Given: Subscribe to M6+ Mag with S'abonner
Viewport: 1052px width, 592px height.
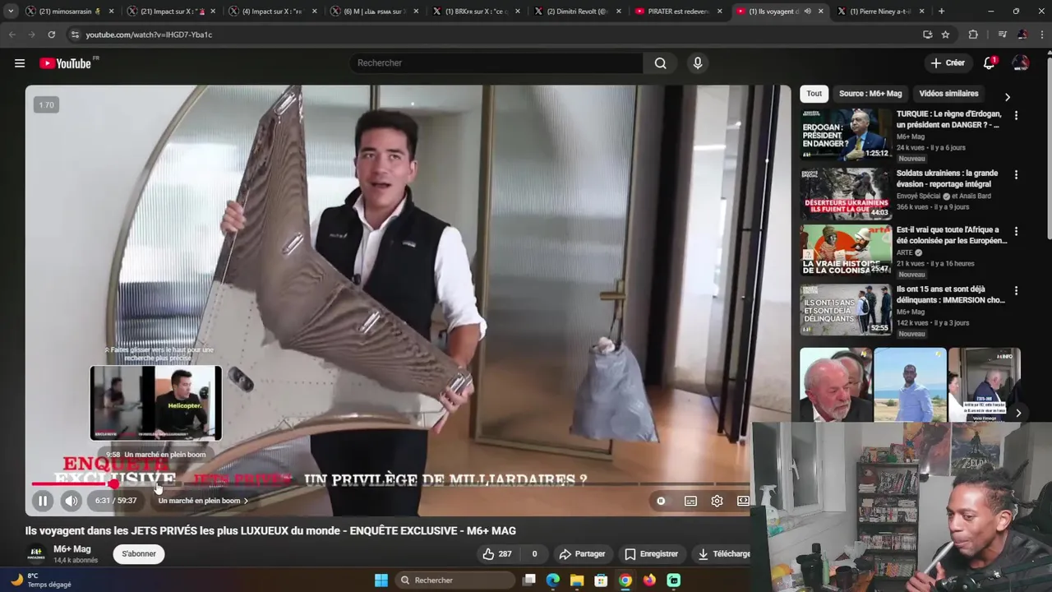Looking at the screenshot, I should (x=139, y=554).
